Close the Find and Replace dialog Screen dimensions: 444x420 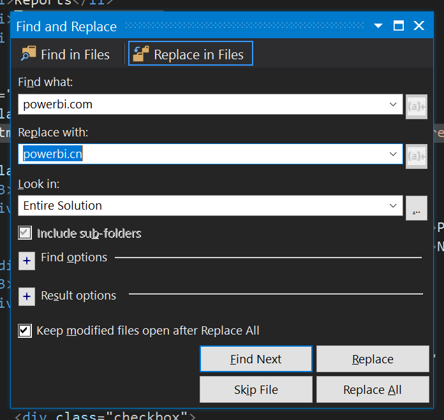(x=419, y=26)
